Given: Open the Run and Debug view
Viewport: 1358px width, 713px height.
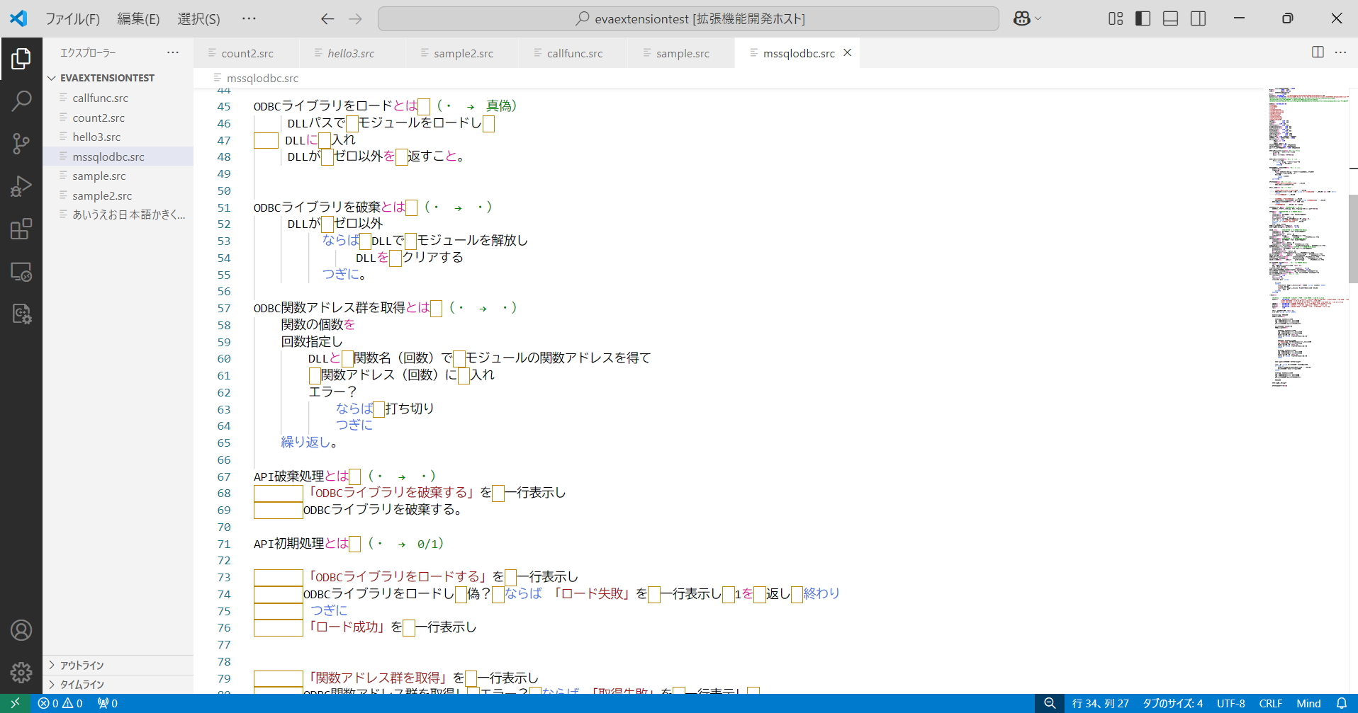Looking at the screenshot, I should tap(21, 186).
